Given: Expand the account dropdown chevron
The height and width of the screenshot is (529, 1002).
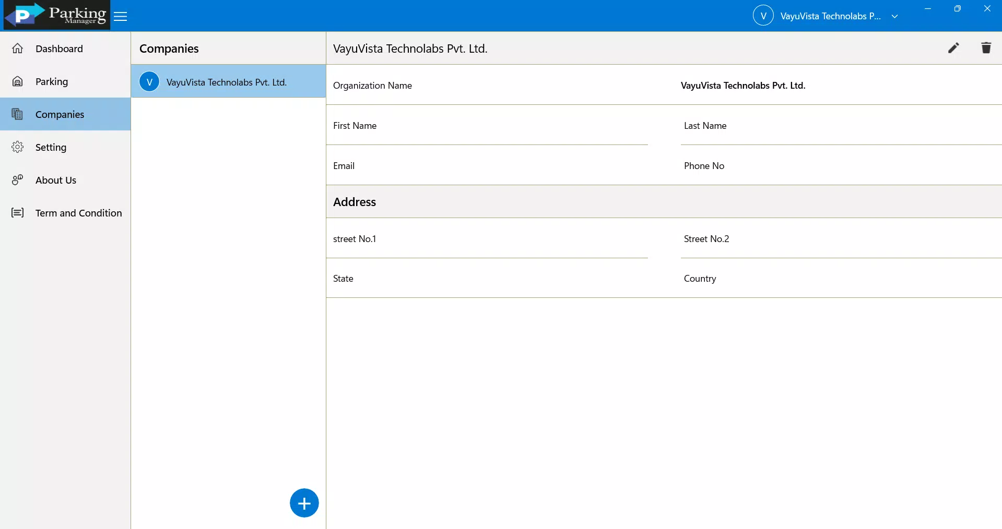Looking at the screenshot, I should click(894, 16).
